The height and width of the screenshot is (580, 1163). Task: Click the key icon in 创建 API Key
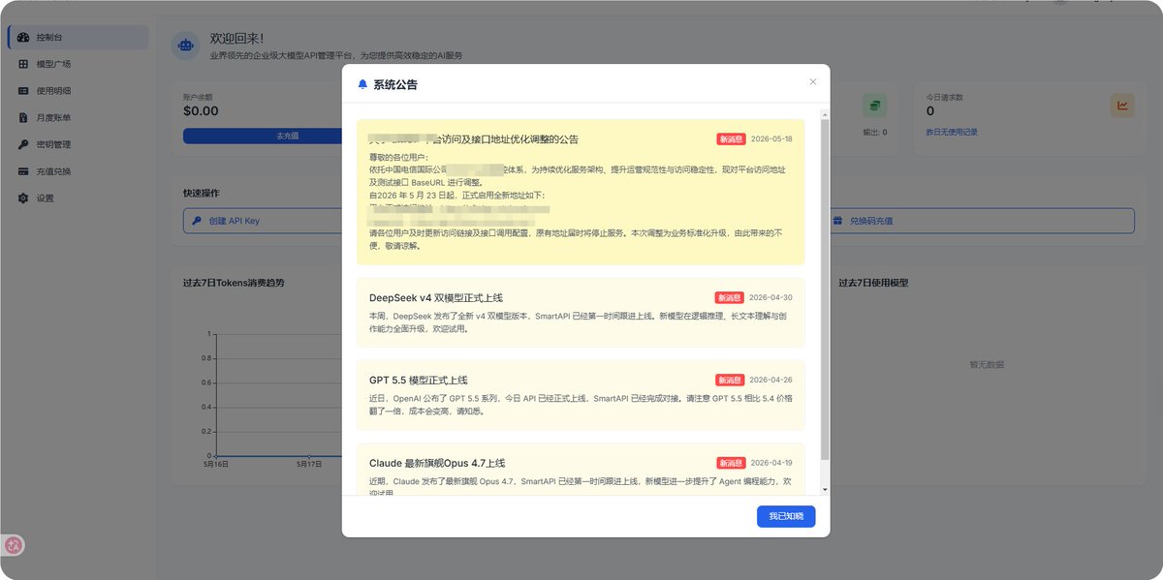198,221
